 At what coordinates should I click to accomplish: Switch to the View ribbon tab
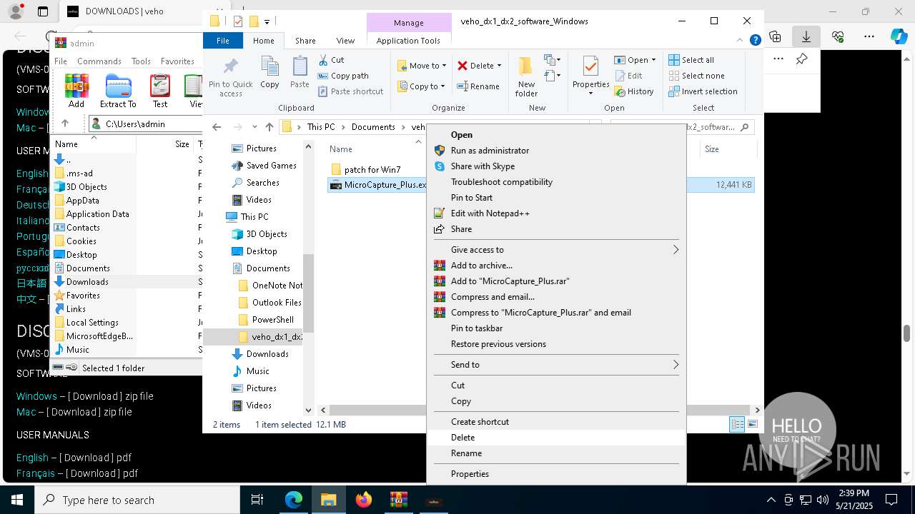tap(345, 41)
